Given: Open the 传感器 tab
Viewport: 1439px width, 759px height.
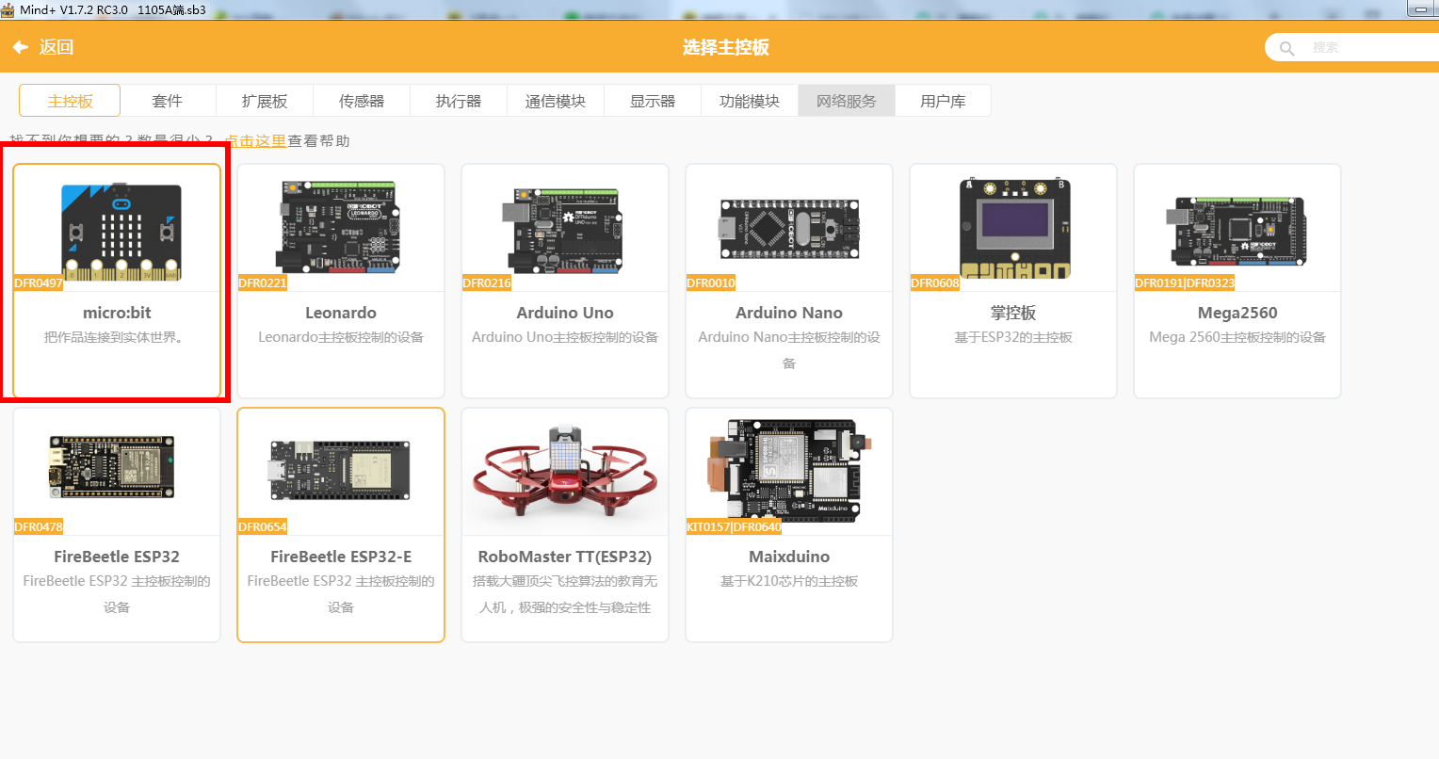Looking at the screenshot, I should coord(362,101).
